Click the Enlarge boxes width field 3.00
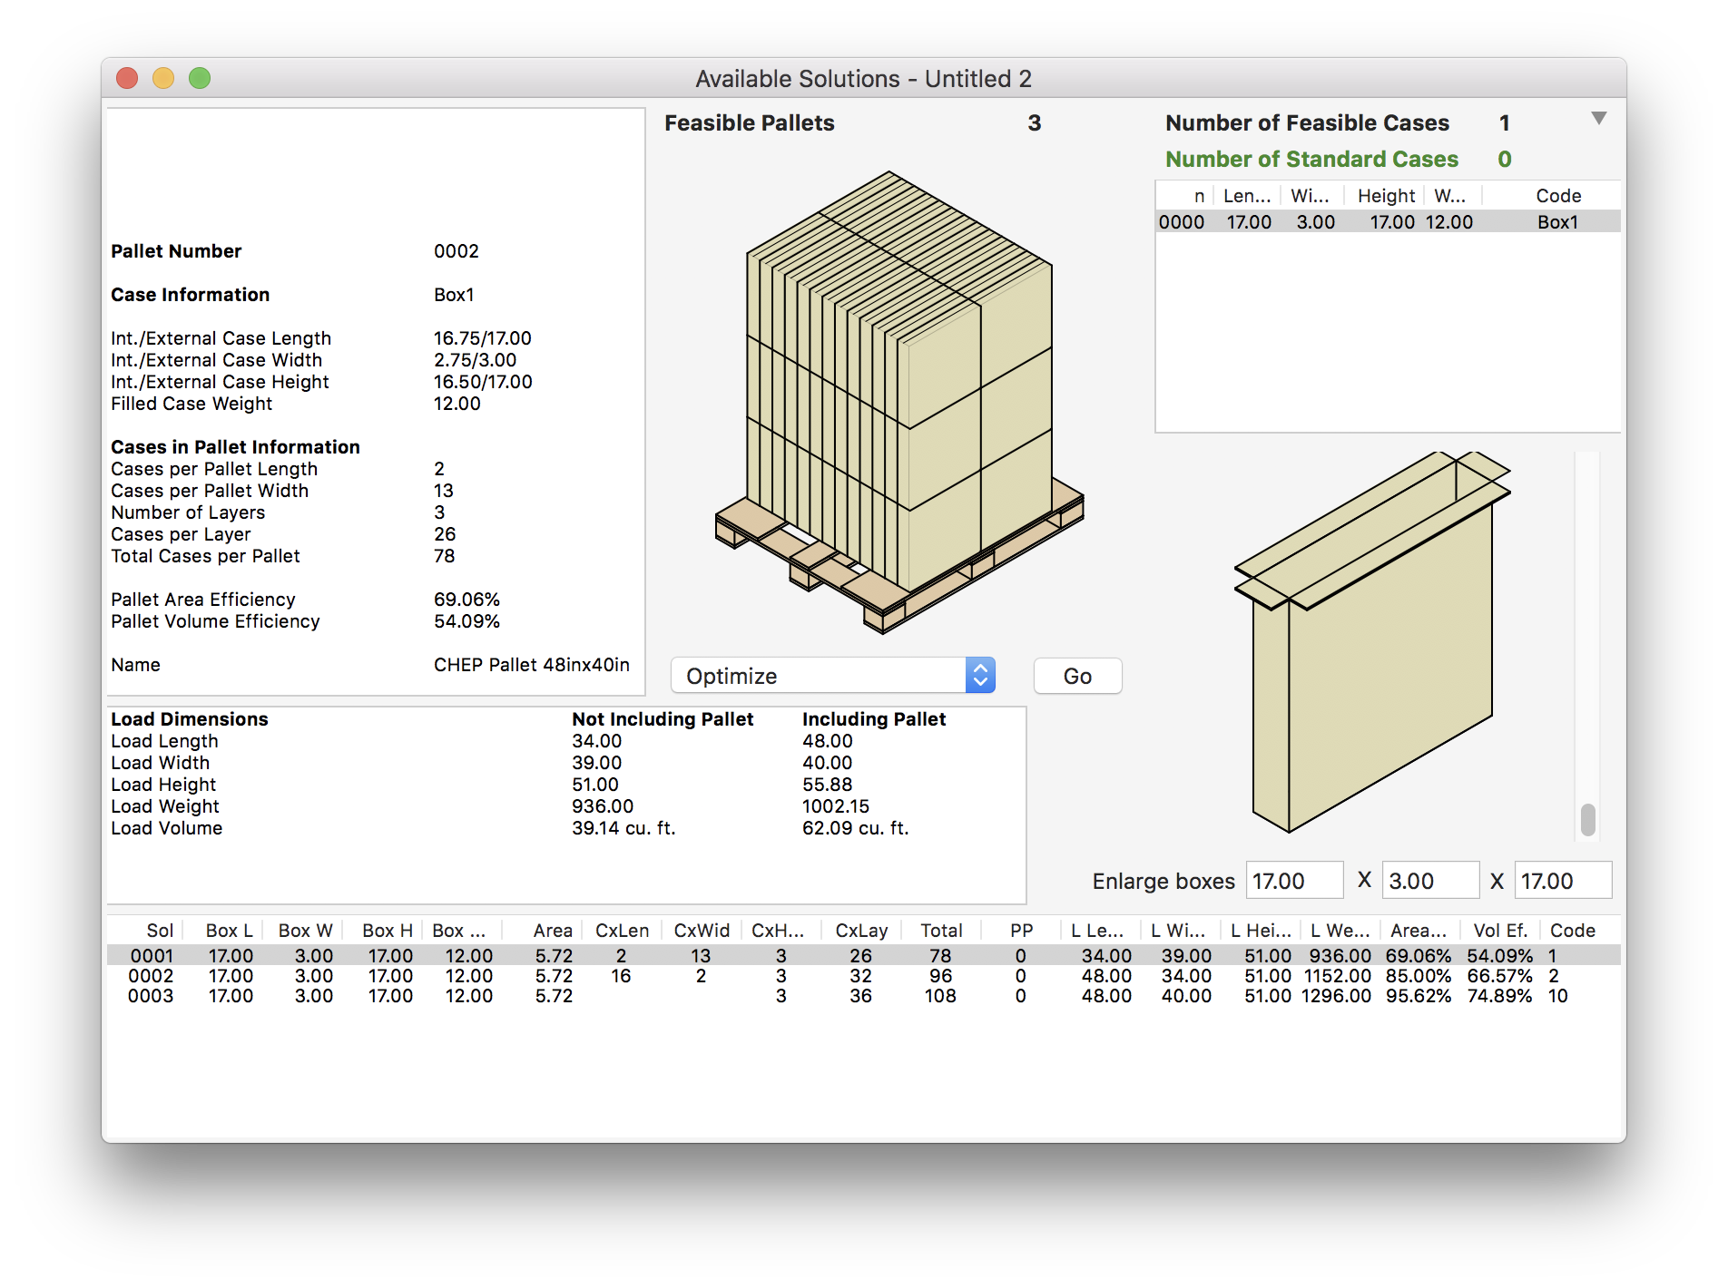 point(1430,881)
